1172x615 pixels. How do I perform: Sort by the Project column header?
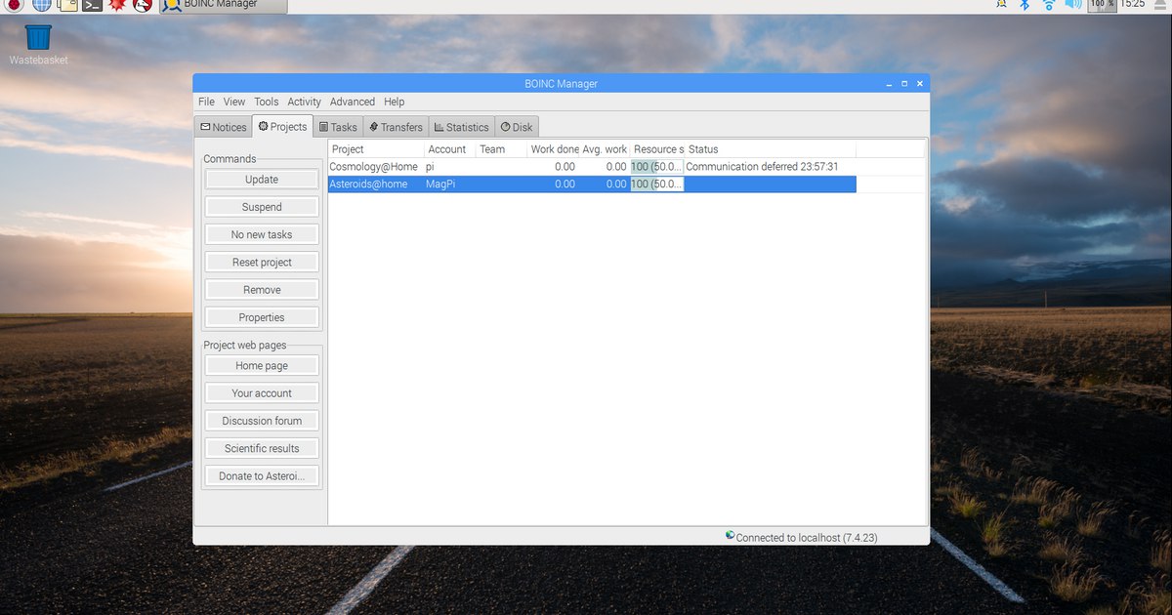[377, 149]
